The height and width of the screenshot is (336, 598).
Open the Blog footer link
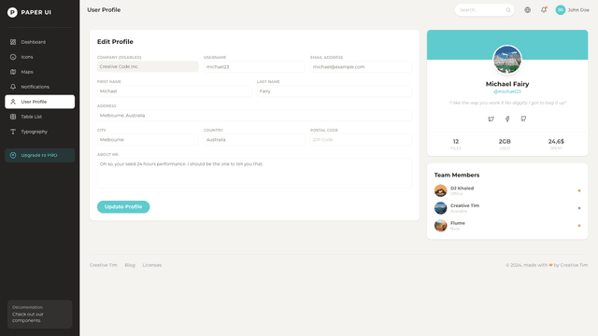130,265
